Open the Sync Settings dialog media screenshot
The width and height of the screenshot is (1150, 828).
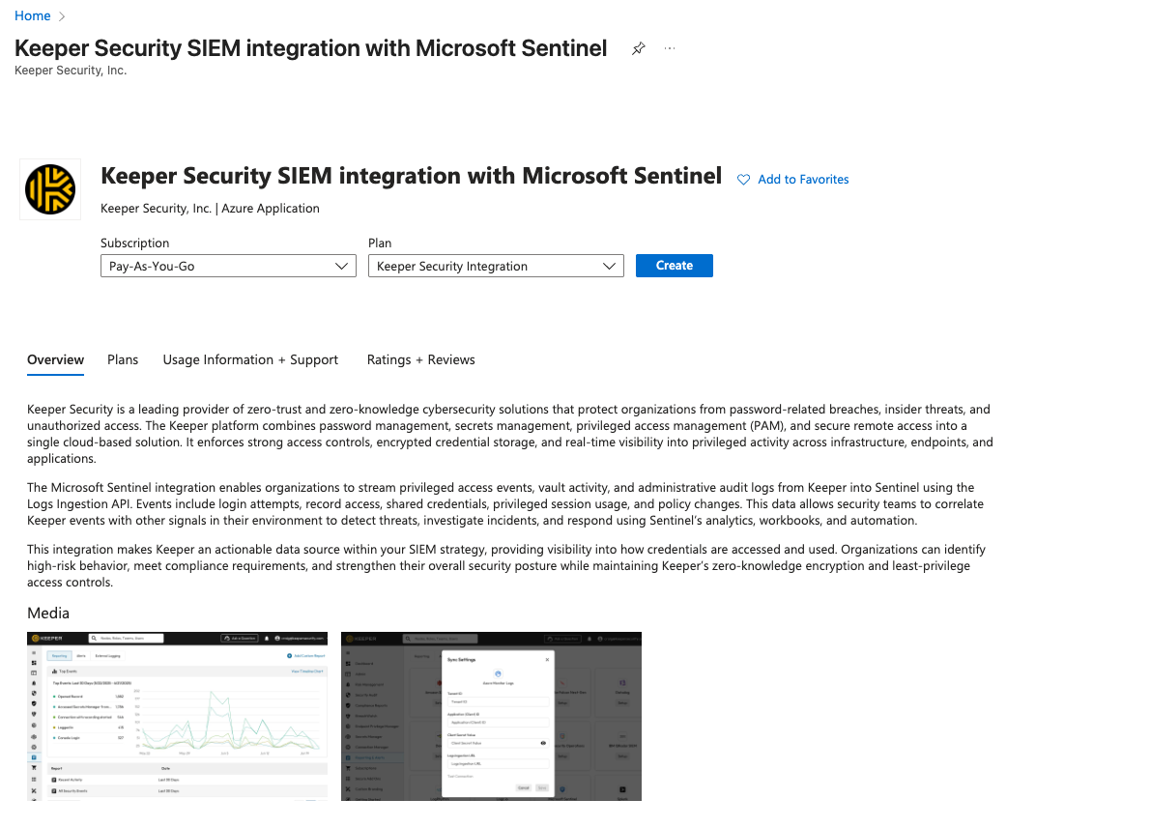coord(491,716)
